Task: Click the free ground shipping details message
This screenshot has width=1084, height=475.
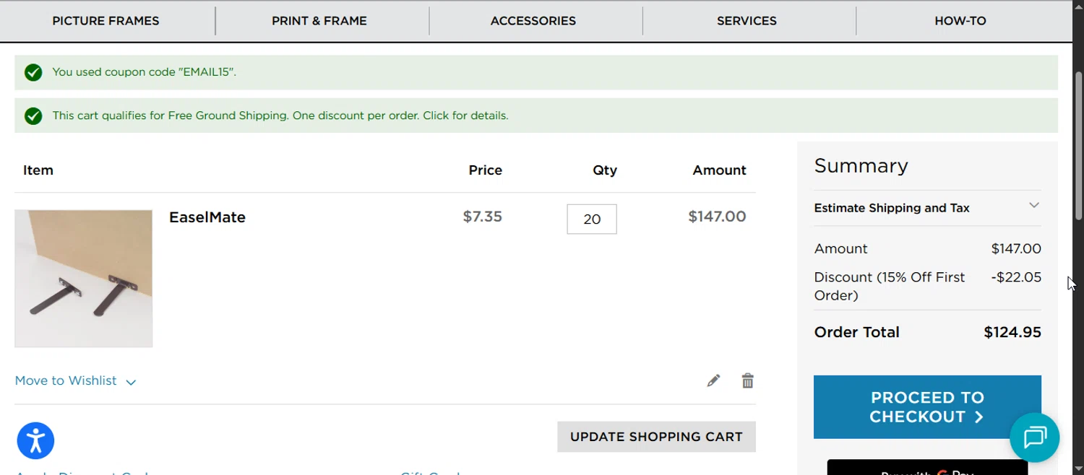Action: [280, 116]
